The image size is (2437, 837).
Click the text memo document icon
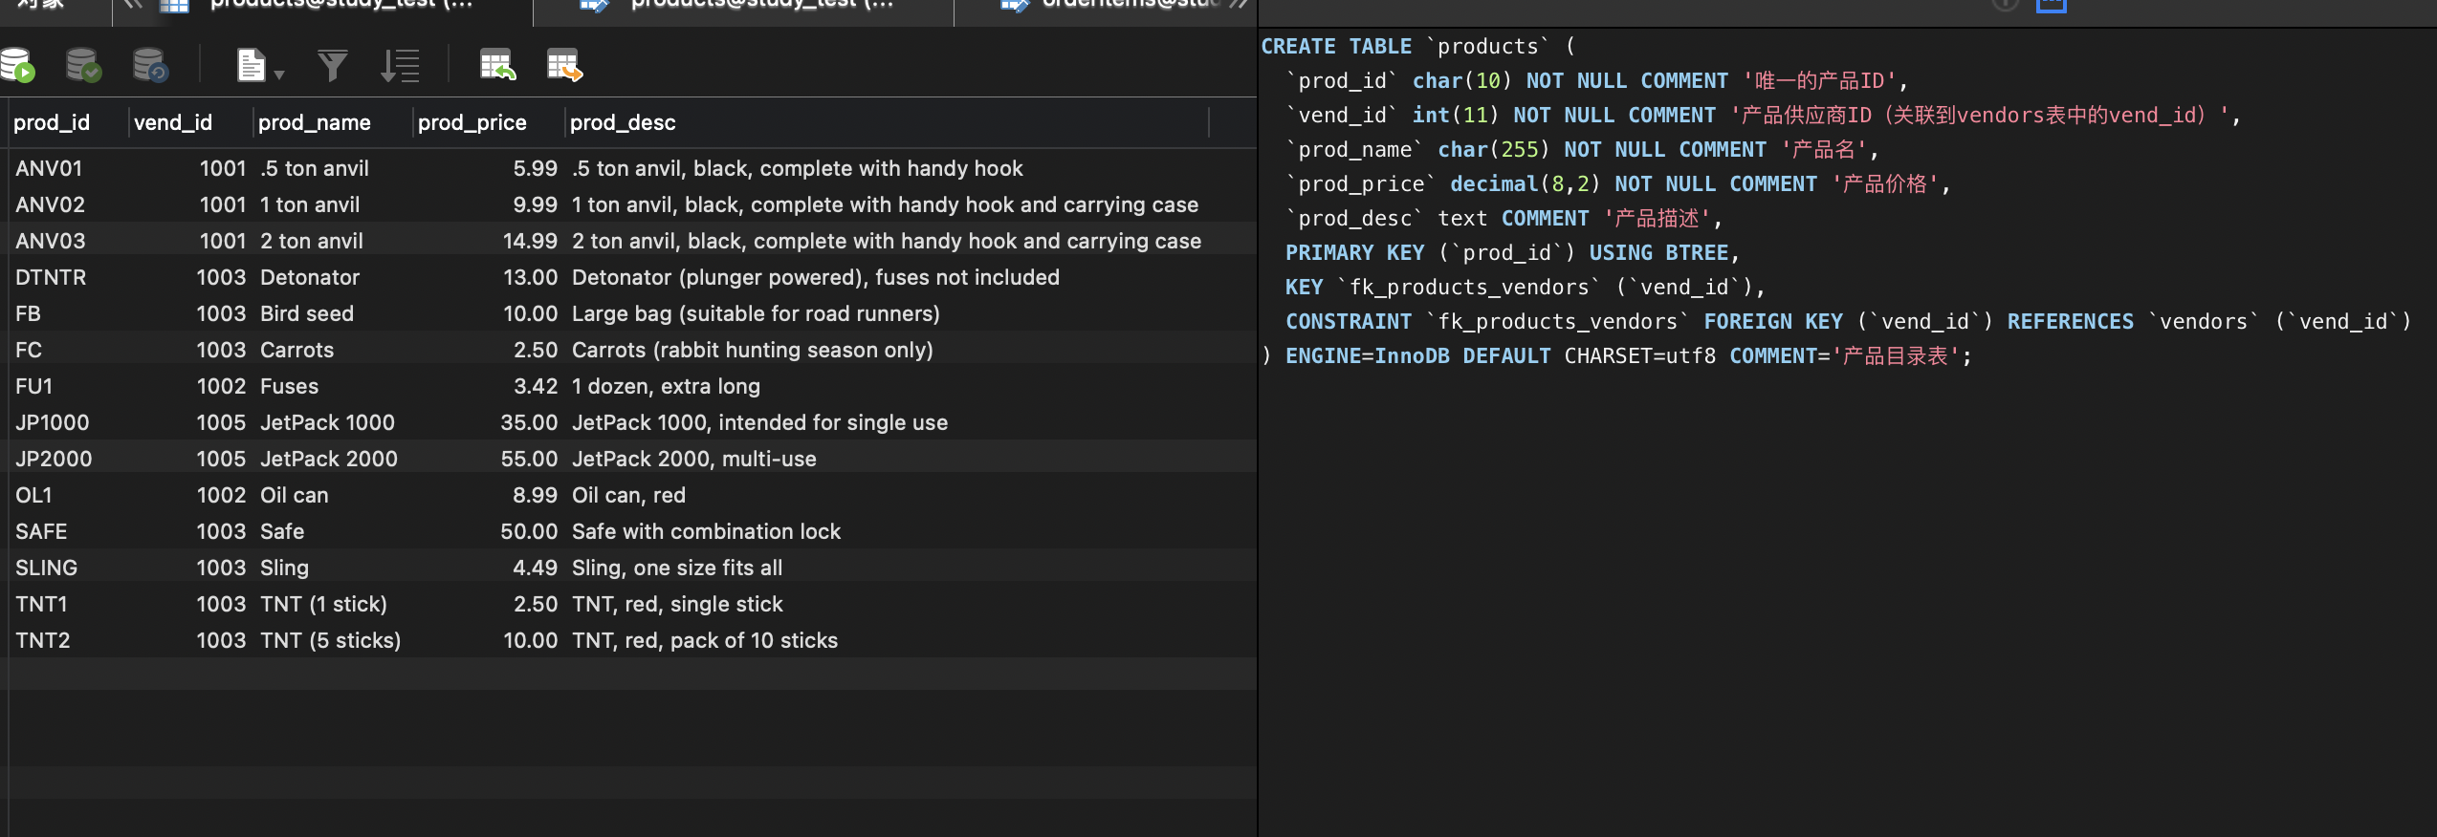click(251, 65)
